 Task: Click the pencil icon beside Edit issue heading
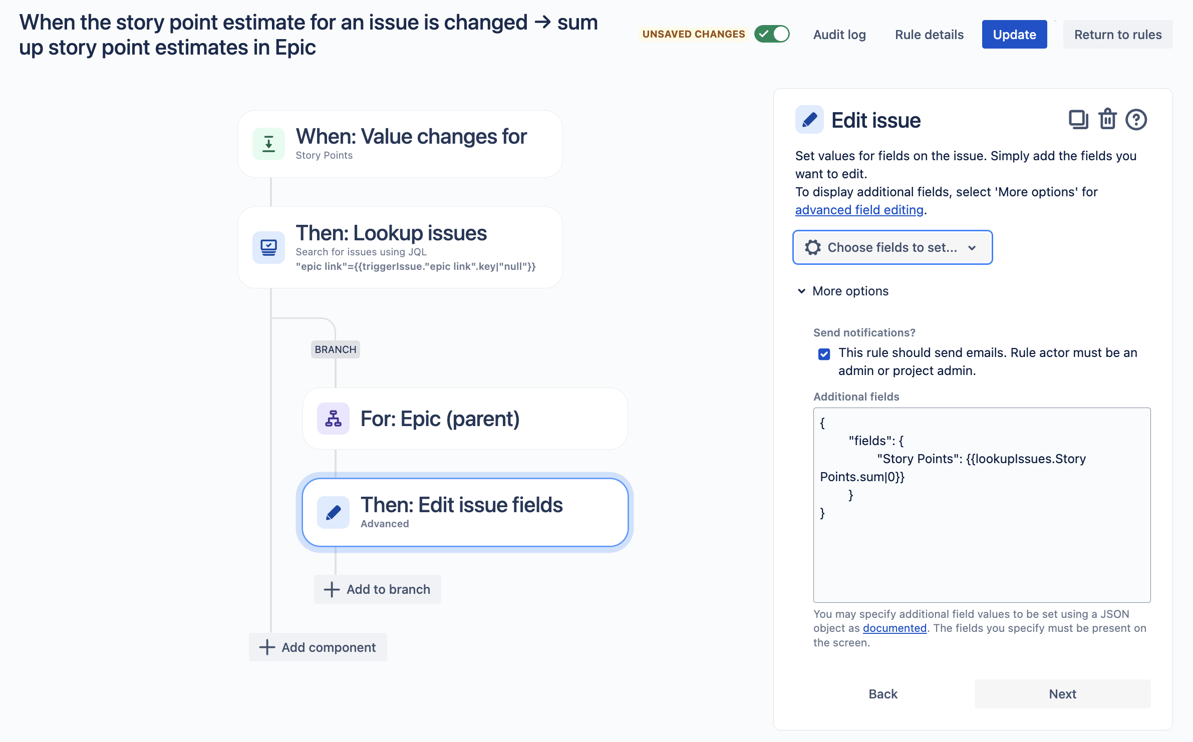(809, 120)
